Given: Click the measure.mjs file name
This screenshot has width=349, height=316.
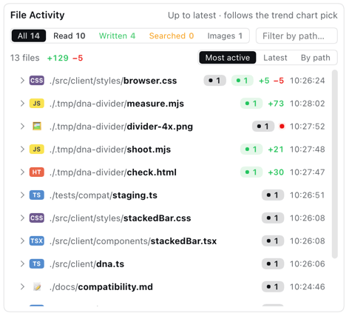Looking at the screenshot, I should [x=155, y=104].
